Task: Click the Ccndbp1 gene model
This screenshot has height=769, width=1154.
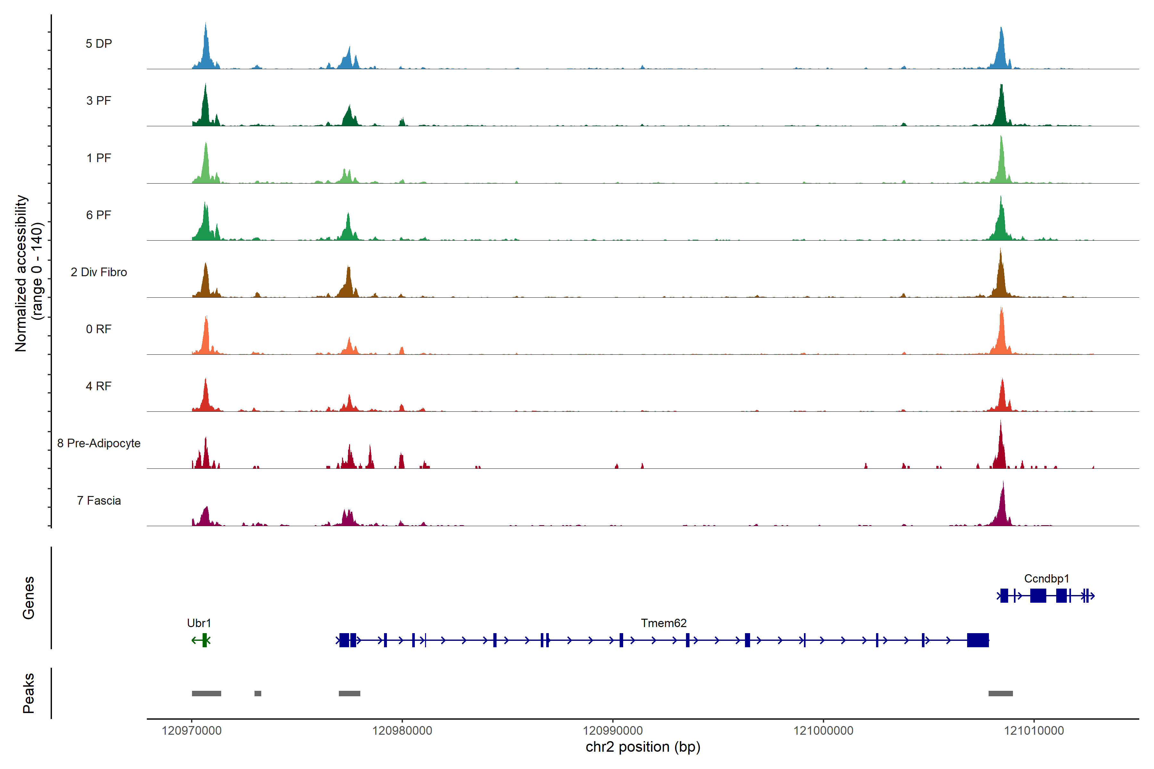Action: [1038, 596]
